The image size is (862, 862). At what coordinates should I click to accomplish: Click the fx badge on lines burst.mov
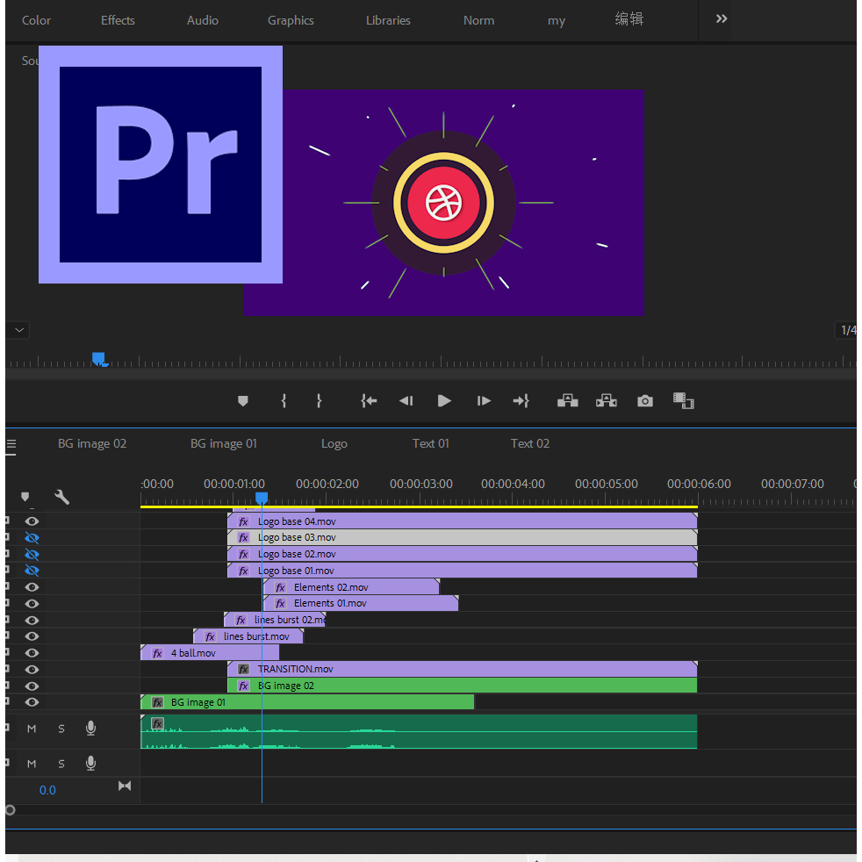pos(210,636)
